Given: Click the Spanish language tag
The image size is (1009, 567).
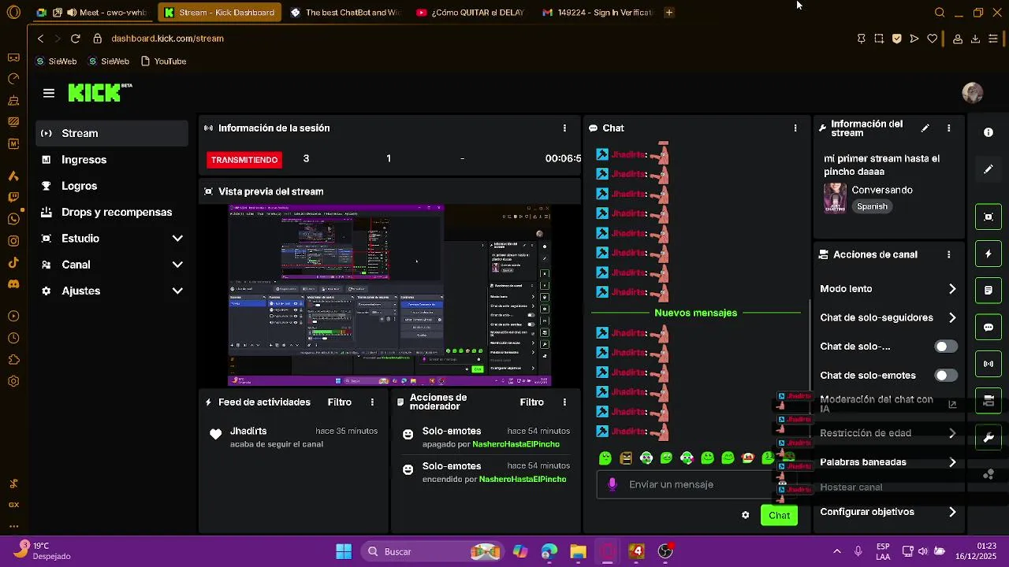Looking at the screenshot, I should pyautogui.click(x=872, y=206).
